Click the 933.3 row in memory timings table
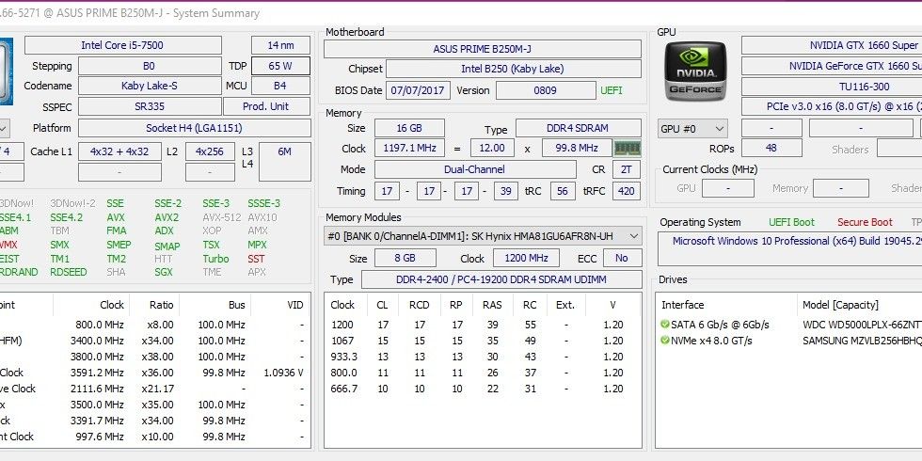Screen dimensions: 922x461 pyautogui.click(x=483, y=357)
